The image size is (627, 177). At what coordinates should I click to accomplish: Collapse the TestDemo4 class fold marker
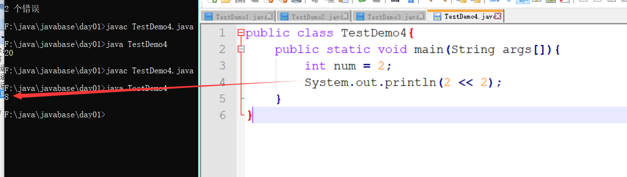[x=240, y=33]
